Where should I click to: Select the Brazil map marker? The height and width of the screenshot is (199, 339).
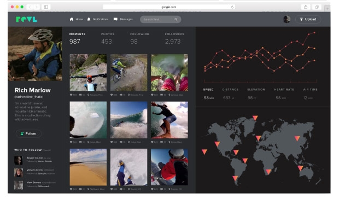(245, 161)
